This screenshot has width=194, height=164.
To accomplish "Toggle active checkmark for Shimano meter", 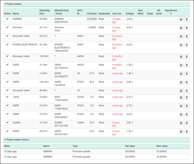I will (7, 27).
